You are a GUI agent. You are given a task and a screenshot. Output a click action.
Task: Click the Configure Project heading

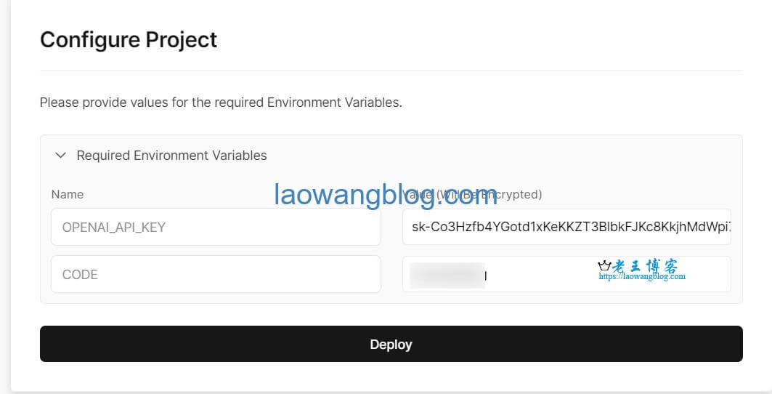[129, 40]
